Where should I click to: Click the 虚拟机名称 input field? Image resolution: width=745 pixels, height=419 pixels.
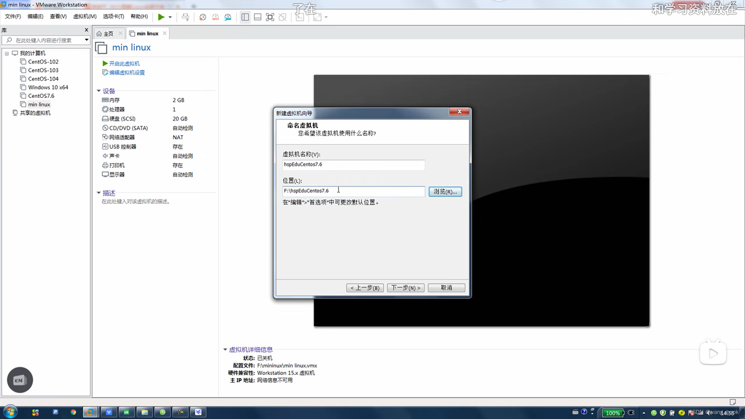(353, 164)
